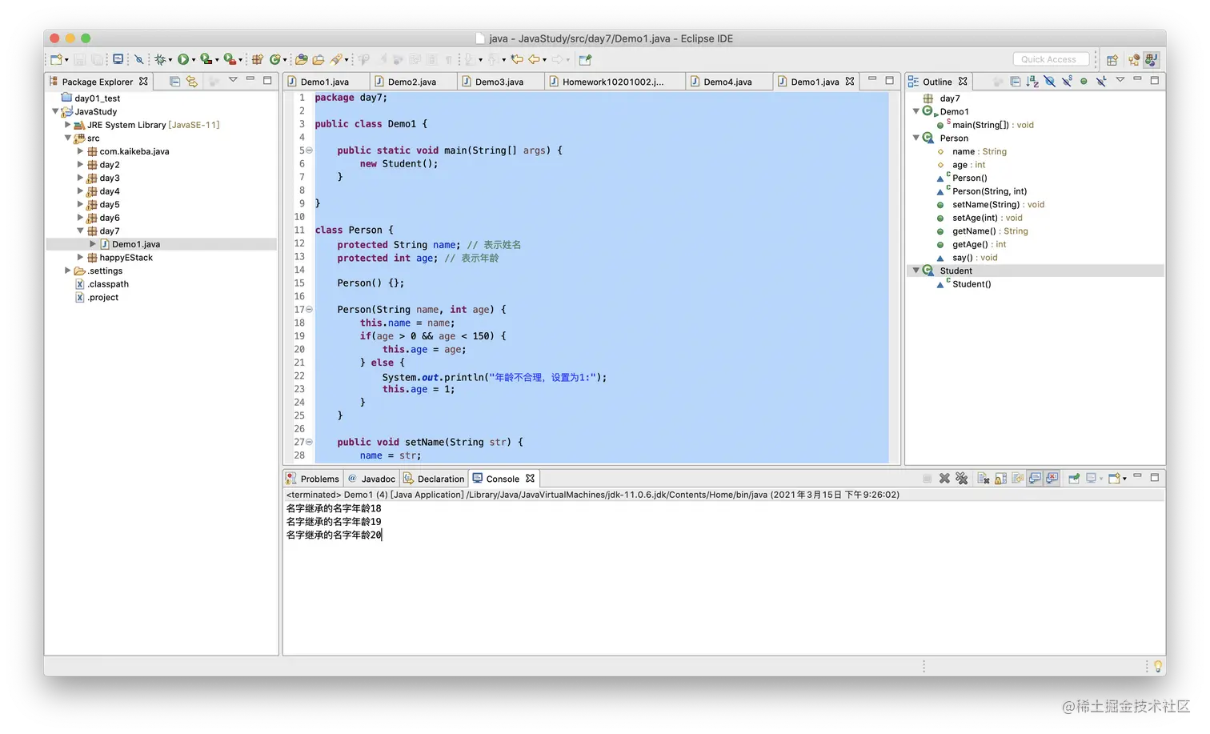Viewport: 1210px width, 734px height.
Task: Click the Clear Console icon
Action: pos(984,479)
